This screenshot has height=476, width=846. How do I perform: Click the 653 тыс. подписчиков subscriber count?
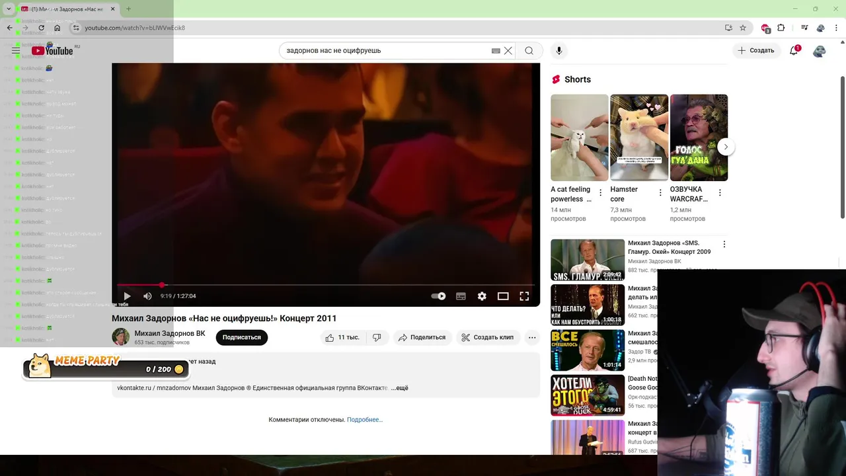tap(162, 342)
